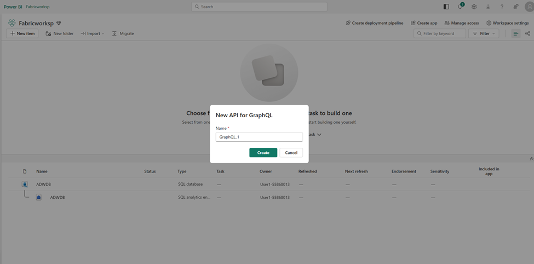Switch to lineage view icon
The width and height of the screenshot is (534, 264).
[x=527, y=34]
